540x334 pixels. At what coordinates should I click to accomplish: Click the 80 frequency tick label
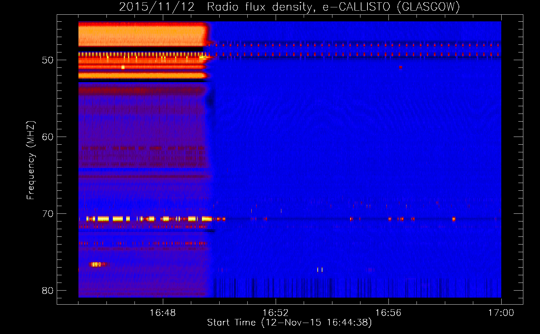click(x=48, y=291)
